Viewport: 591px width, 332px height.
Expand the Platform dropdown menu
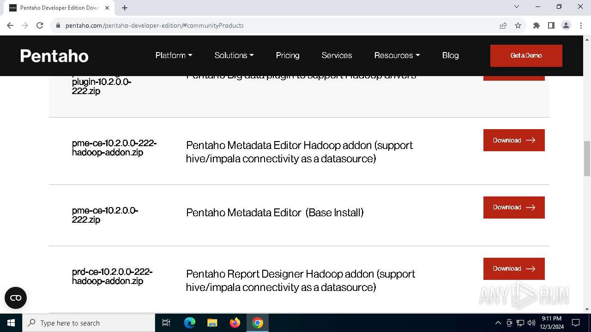tap(174, 55)
